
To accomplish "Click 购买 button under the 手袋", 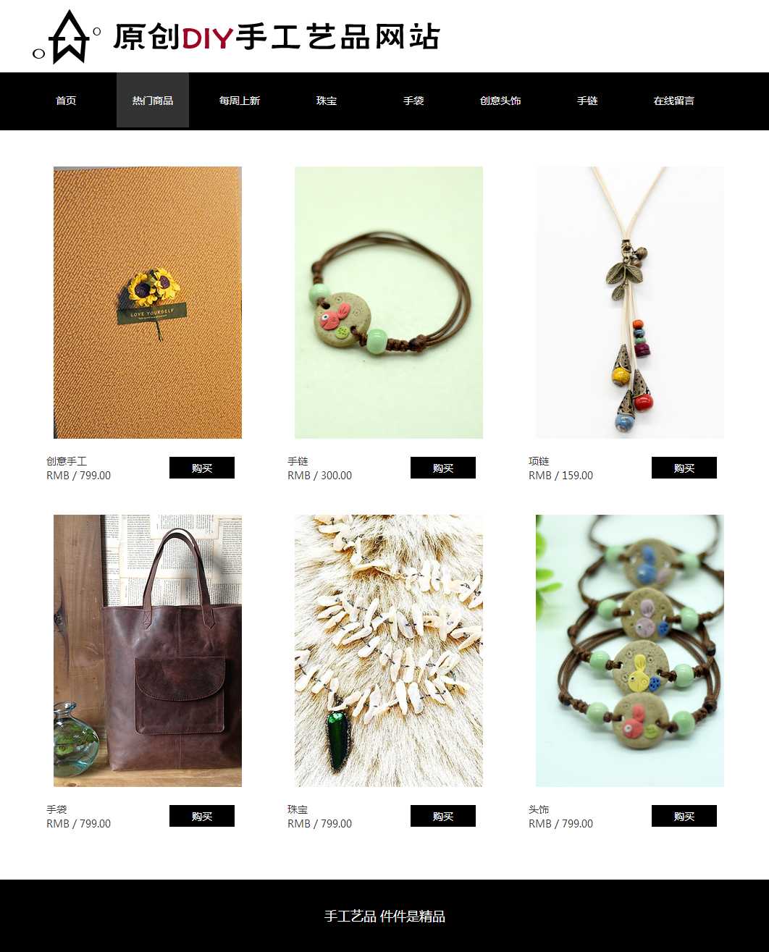I will coord(202,816).
